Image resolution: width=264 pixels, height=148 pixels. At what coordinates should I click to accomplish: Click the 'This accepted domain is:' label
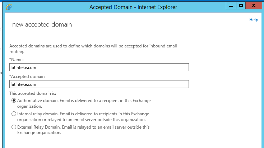33,93
